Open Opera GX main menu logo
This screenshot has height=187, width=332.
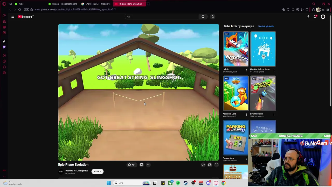click(4, 4)
